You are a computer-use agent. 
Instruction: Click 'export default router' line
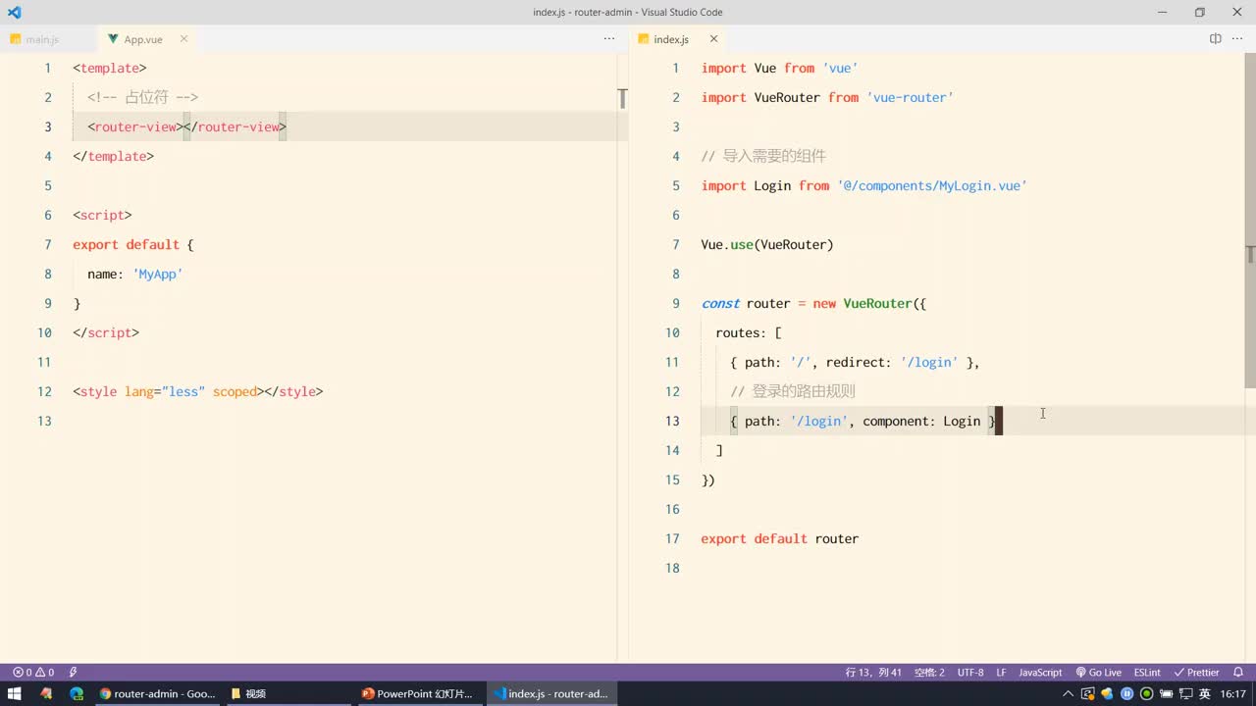[x=780, y=538]
